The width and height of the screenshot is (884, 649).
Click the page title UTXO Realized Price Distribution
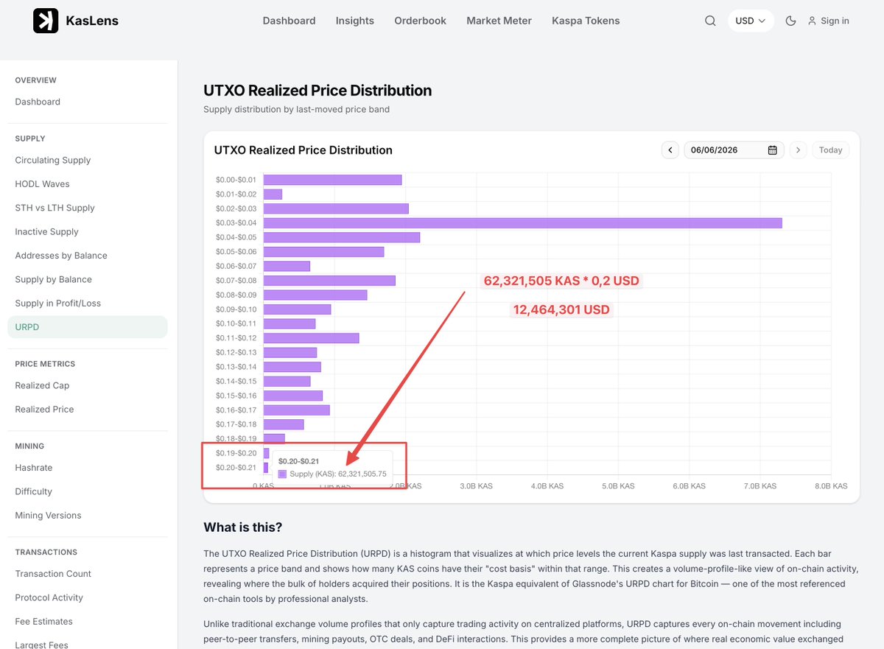[x=318, y=91]
